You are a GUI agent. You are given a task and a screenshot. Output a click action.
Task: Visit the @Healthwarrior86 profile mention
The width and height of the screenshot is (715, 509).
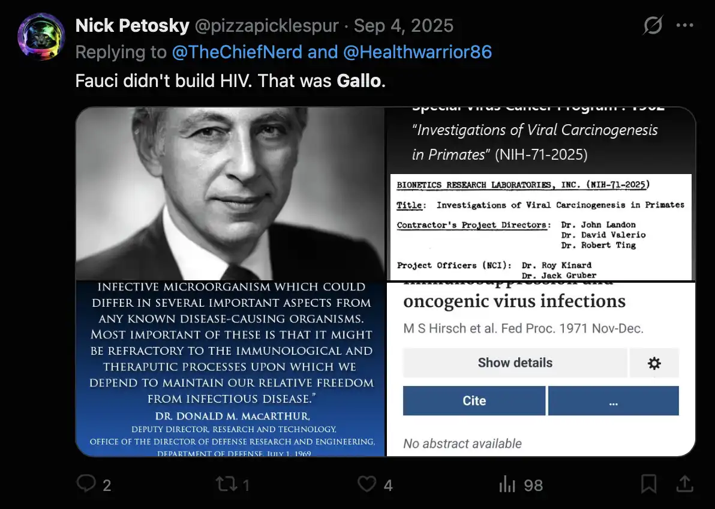pyautogui.click(x=417, y=52)
